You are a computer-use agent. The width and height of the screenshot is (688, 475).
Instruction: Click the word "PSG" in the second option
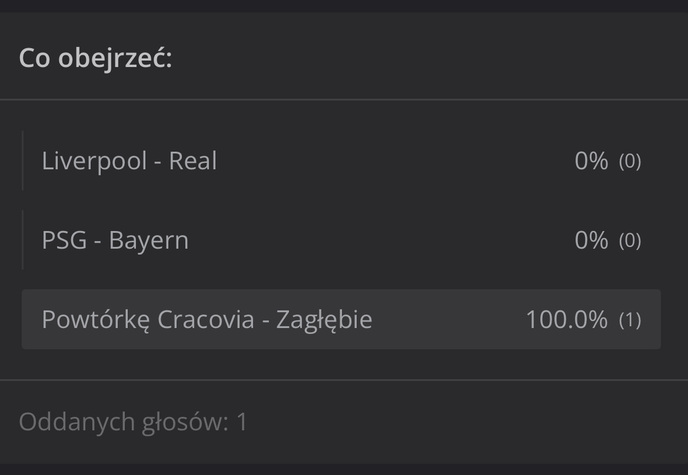pos(64,240)
